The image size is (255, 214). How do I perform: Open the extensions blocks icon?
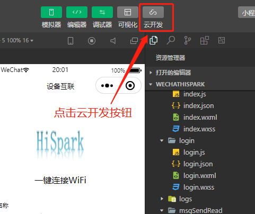(x=205, y=40)
